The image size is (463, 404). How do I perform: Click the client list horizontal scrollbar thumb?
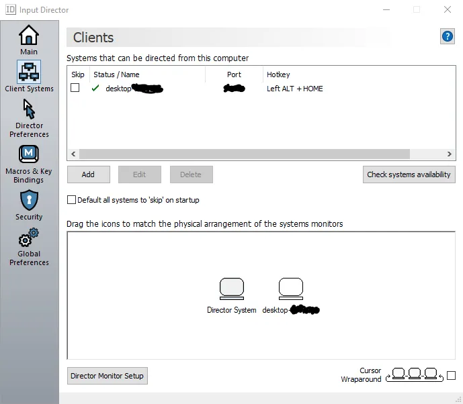pyautogui.click(x=245, y=154)
